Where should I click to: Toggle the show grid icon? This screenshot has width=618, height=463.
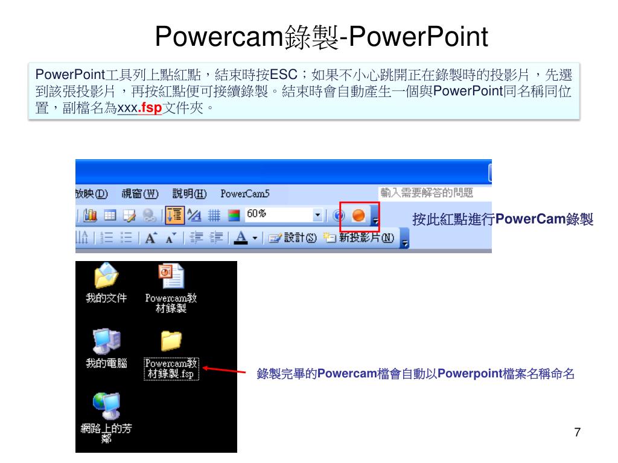click(x=214, y=215)
